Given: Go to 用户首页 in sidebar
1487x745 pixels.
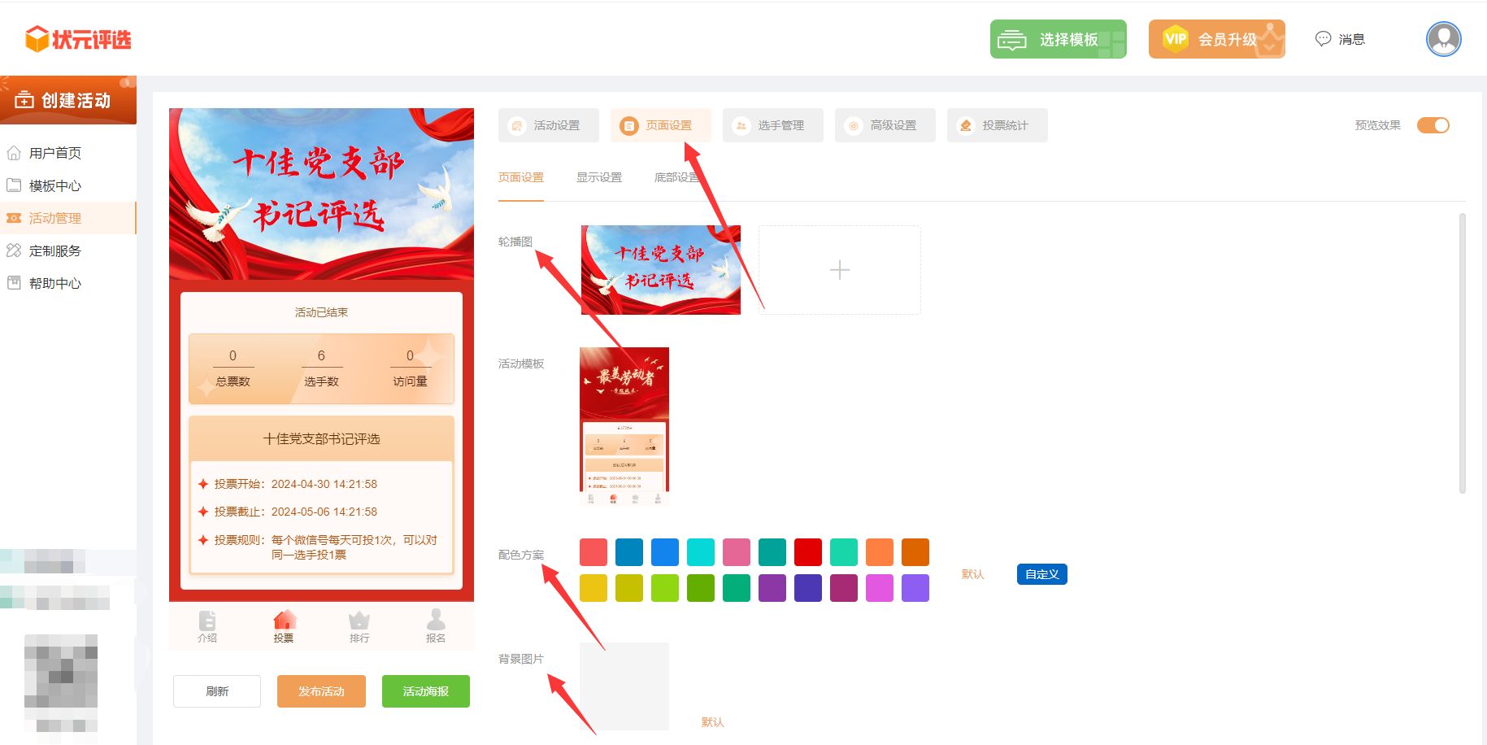Looking at the screenshot, I should coord(54,153).
